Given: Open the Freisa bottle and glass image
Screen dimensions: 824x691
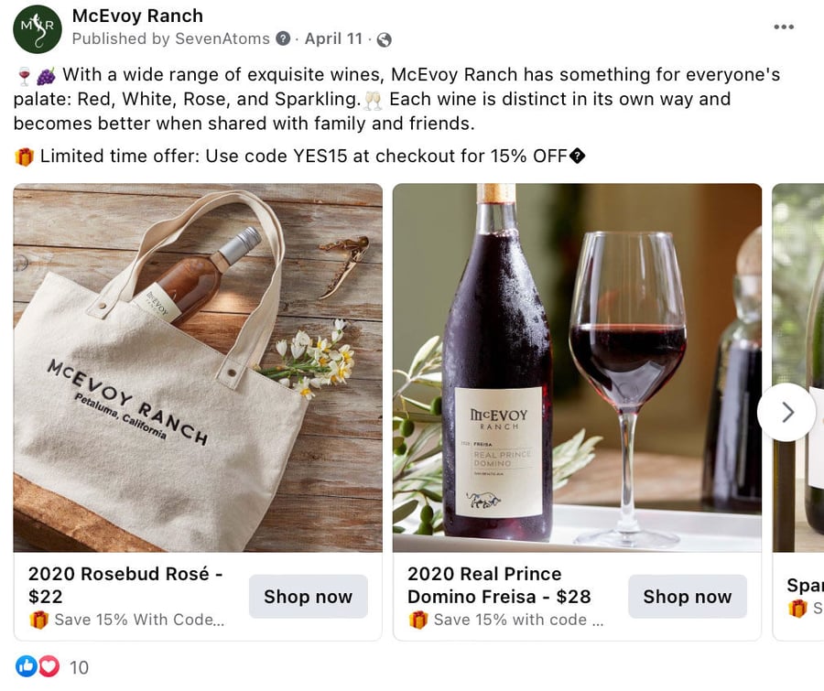Looking at the screenshot, I should 577,367.
